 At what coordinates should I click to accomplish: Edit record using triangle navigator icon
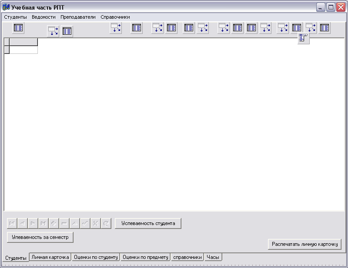click(75, 223)
